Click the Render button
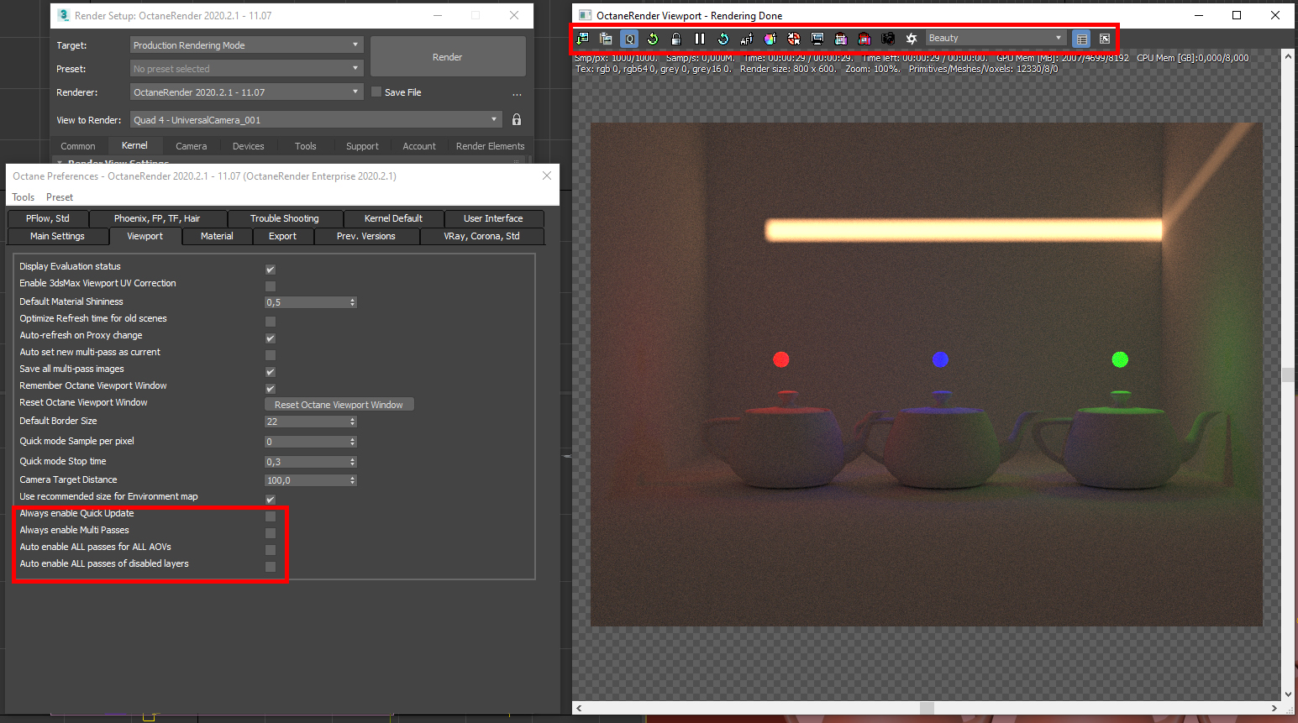1298x723 pixels. (448, 57)
